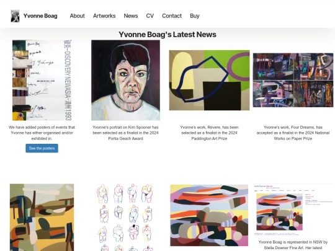Open the Discovery New Asia 1993 poster image
Viewport: 335px width, 251px height.
42,80
